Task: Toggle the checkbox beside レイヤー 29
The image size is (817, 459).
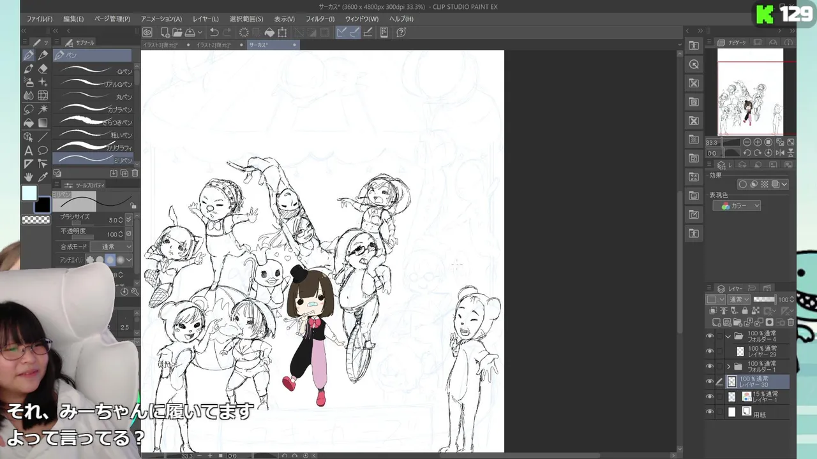Action: (719, 351)
